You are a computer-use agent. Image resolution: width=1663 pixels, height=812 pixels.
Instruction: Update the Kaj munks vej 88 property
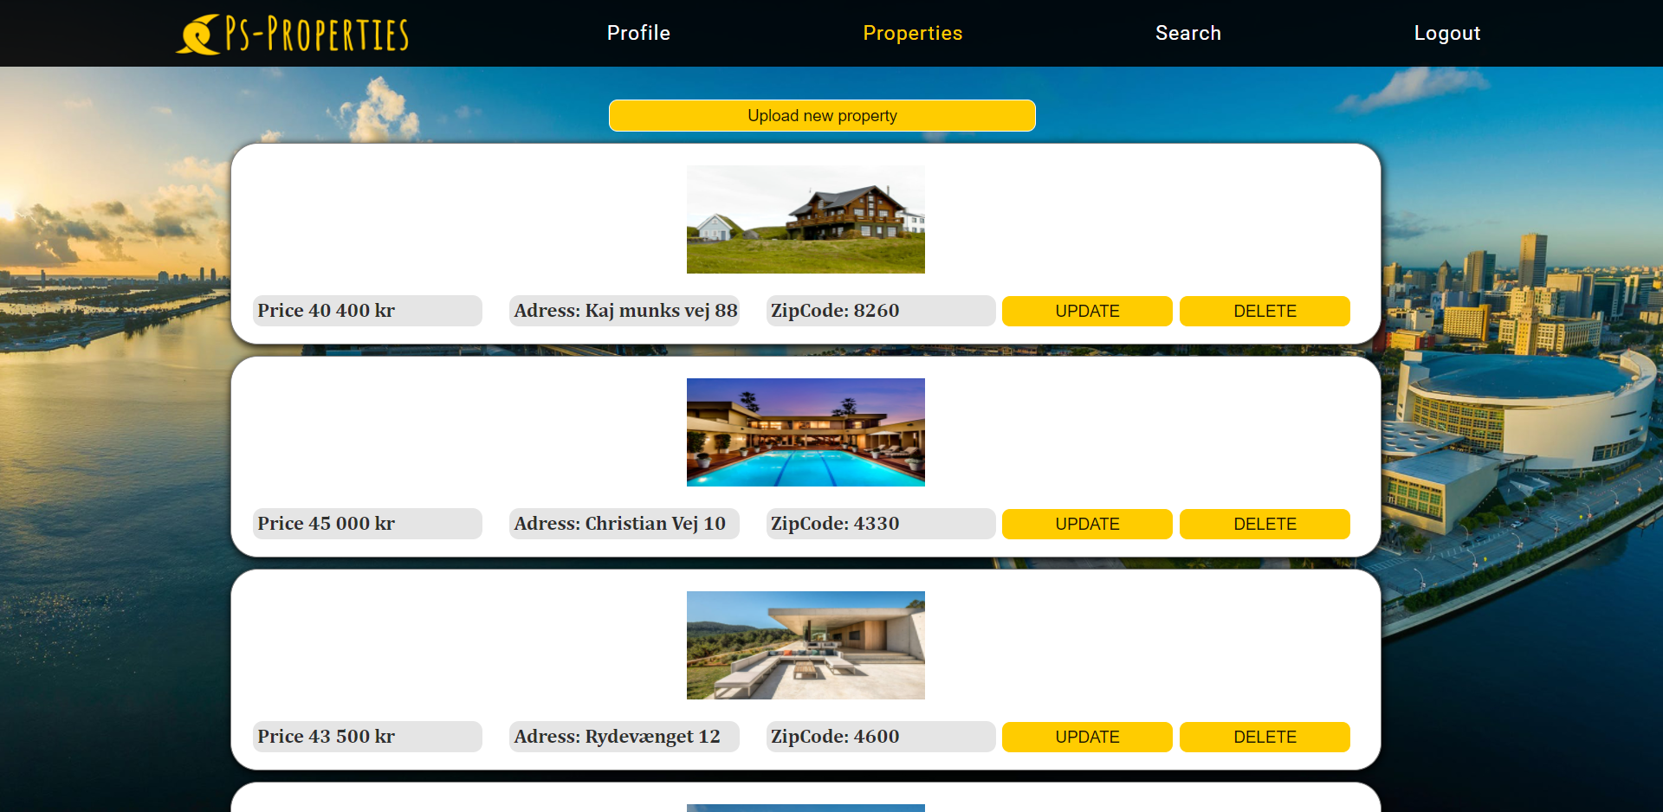point(1087,311)
